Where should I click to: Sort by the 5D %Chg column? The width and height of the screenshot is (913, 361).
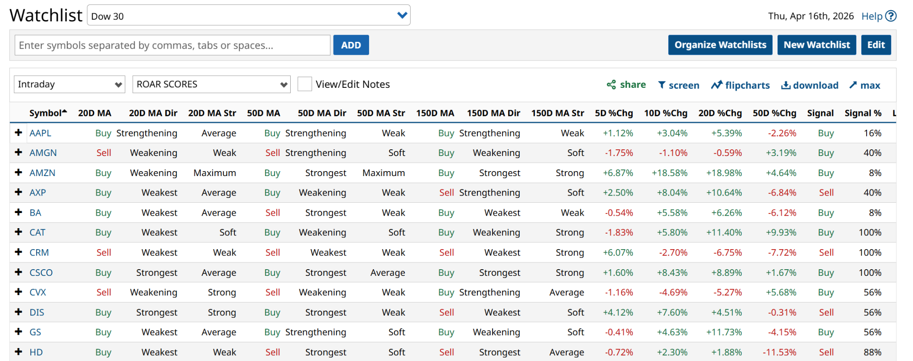(613, 113)
